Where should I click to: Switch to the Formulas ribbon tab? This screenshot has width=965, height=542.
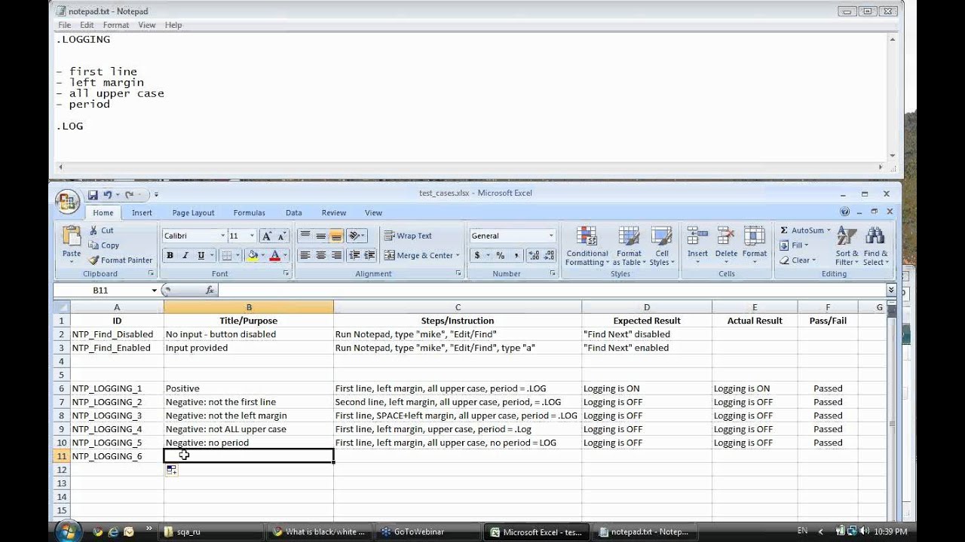[249, 213]
